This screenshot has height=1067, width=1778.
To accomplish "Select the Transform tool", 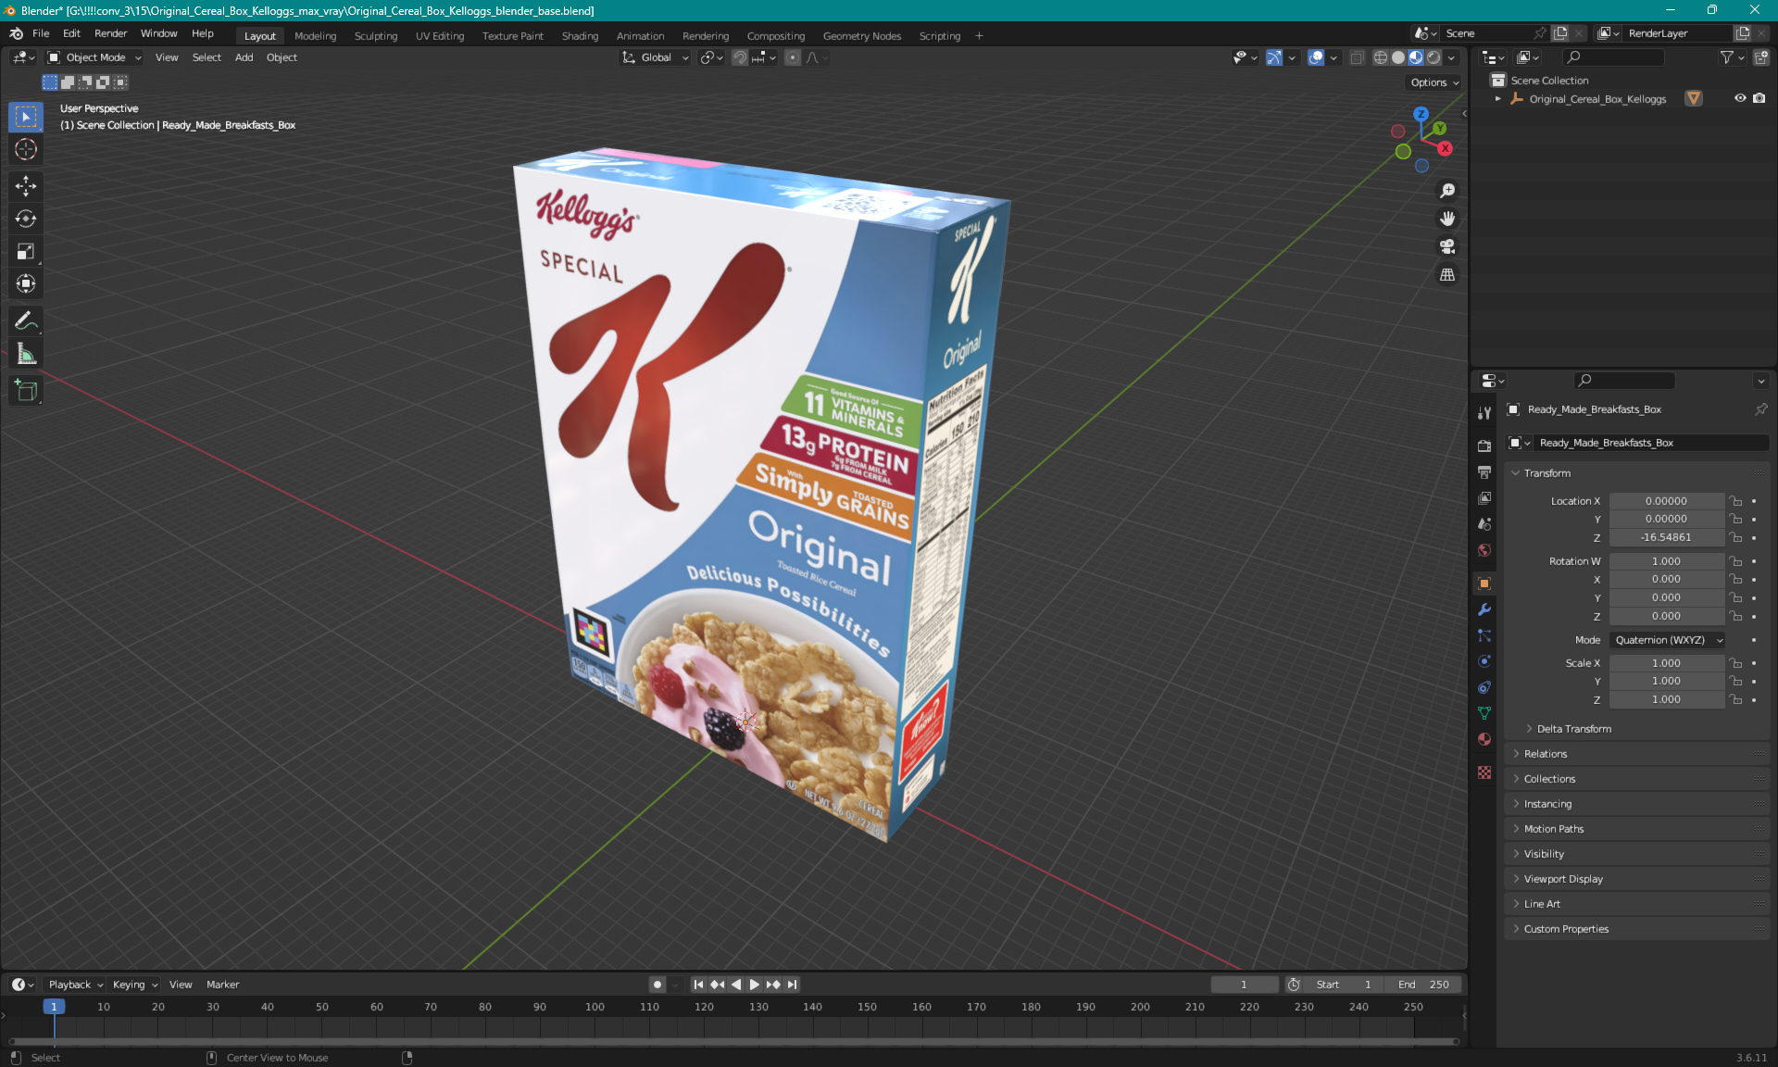I will coord(26,283).
